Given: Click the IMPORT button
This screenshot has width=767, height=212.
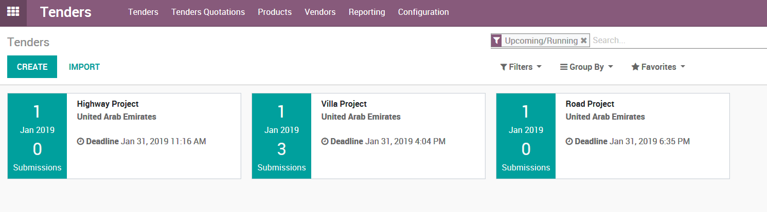Looking at the screenshot, I should [x=84, y=67].
